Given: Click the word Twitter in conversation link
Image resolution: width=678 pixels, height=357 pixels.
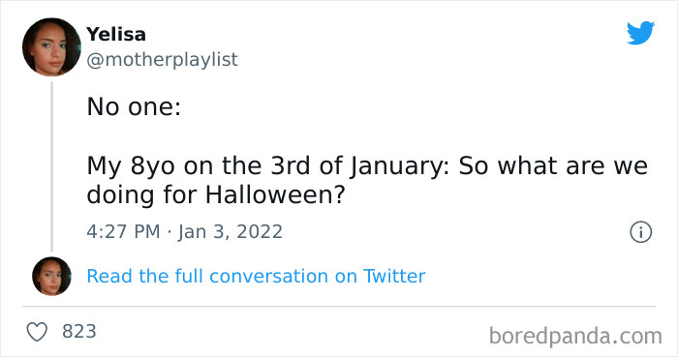Looking at the screenshot, I should (394, 277).
